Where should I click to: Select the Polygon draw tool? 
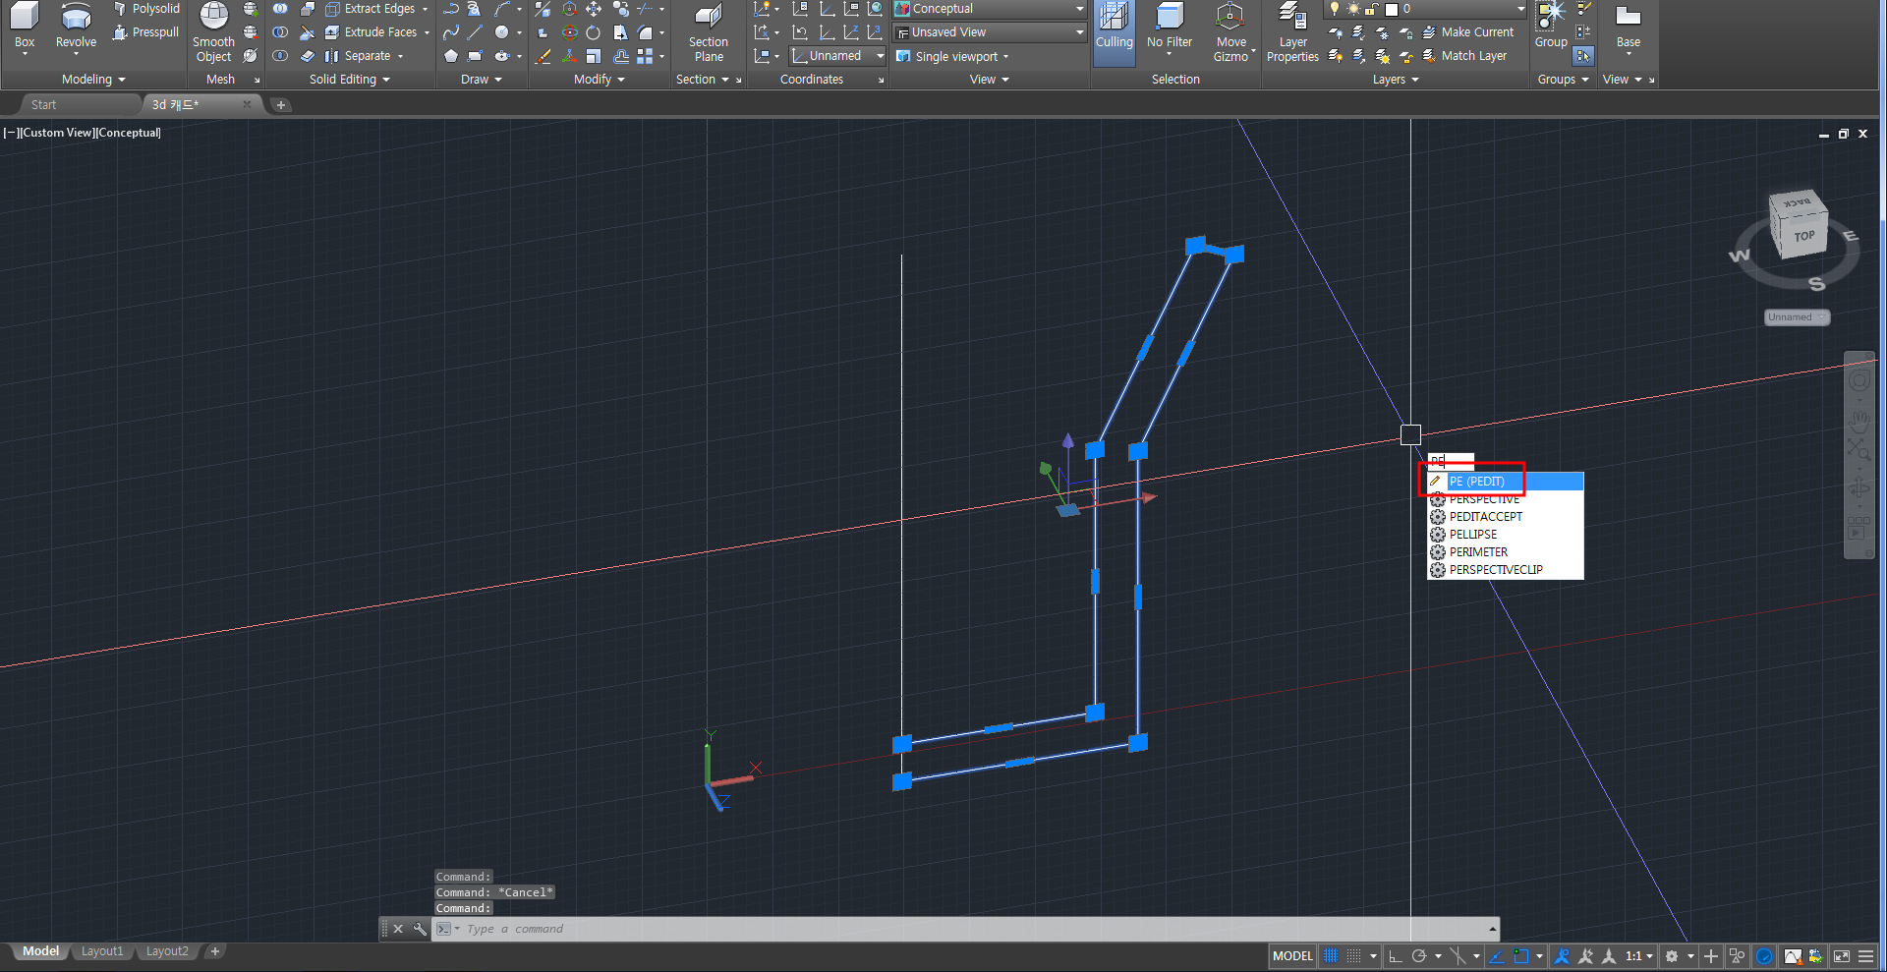(x=451, y=56)
